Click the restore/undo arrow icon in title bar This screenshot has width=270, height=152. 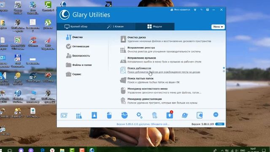[x=201, y=10]
